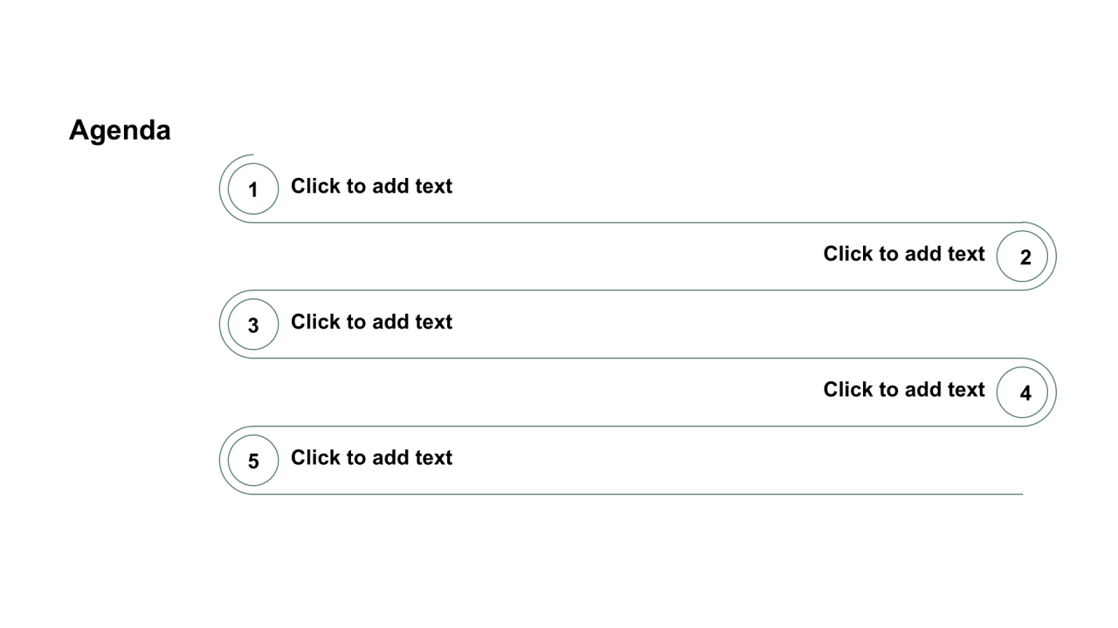The width and height of the screenshot is (1118, 628).
Task: Click the text placeholder beside number 5
Action: (x=371, y=458)
